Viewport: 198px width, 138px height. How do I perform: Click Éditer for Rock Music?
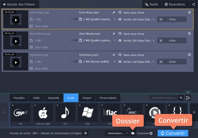point(172,19)
